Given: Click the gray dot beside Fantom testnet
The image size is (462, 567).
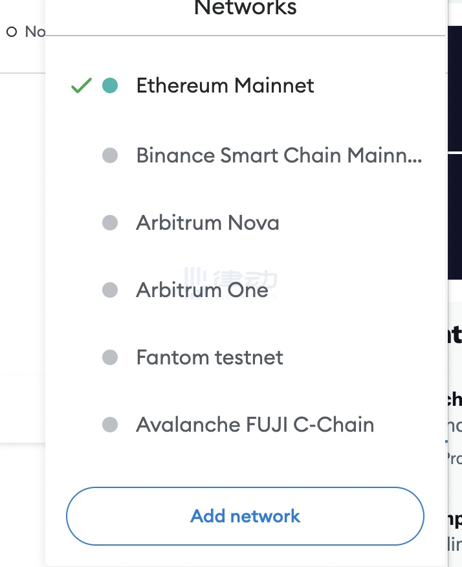Looking at the screenshot, I should (110, 357).
